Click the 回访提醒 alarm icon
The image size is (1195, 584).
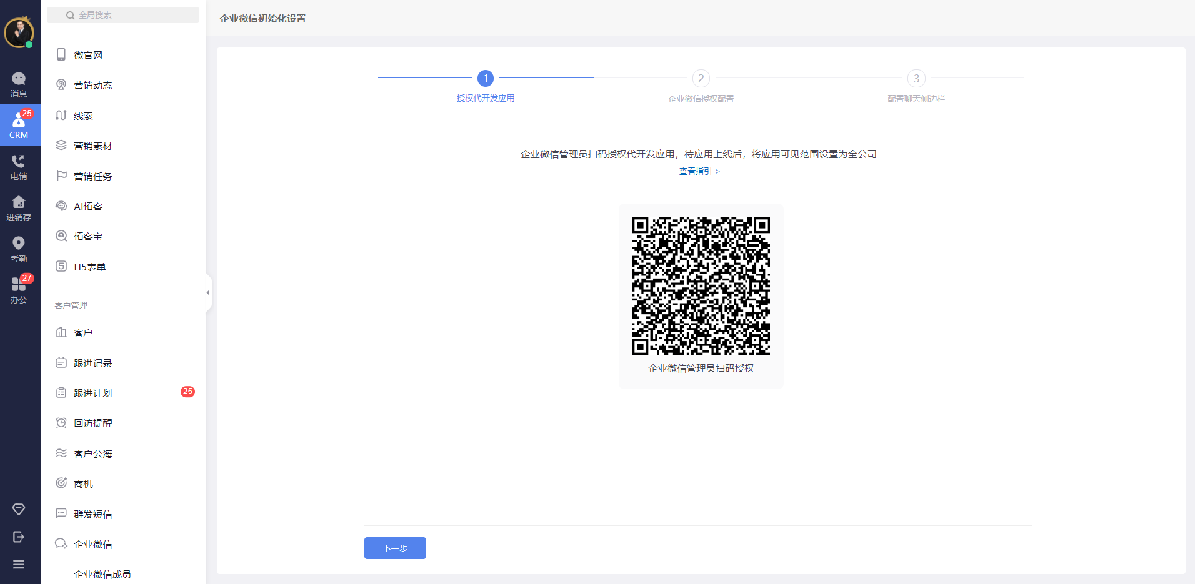(61, 423)
